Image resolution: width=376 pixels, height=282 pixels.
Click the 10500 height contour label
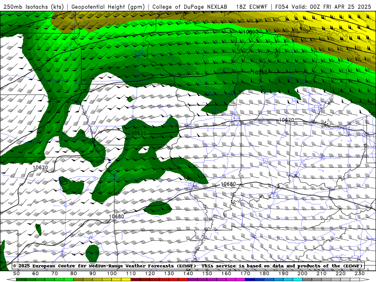point(251,32)
